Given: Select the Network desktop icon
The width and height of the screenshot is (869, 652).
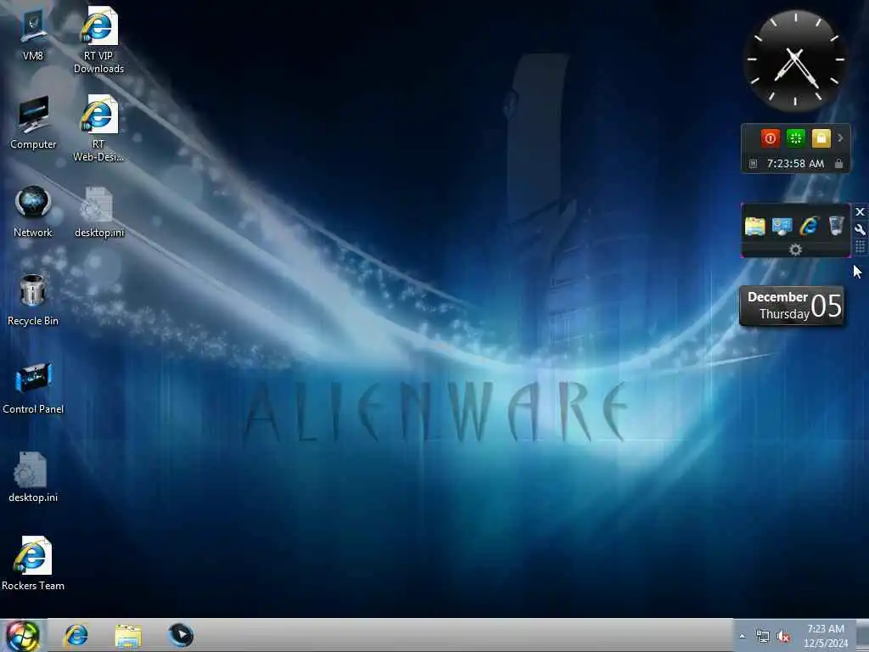Looking at the screenshot, I should click(33, 211).
